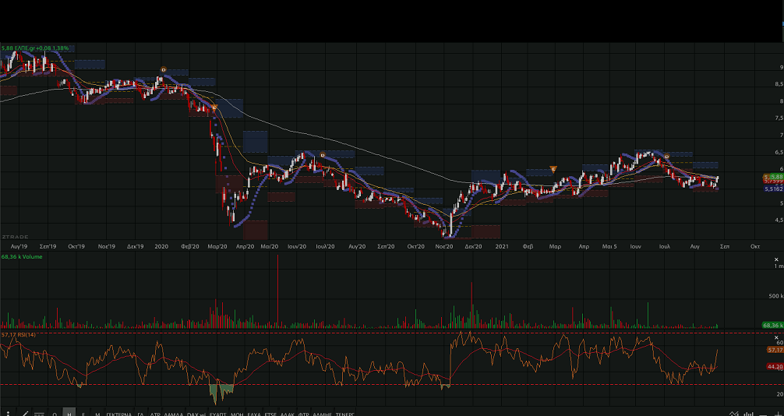The height and width of the screenshot is (416, 784).
Task: Load the FTSE symbol shortcut
Action: [x=270, y=412]
